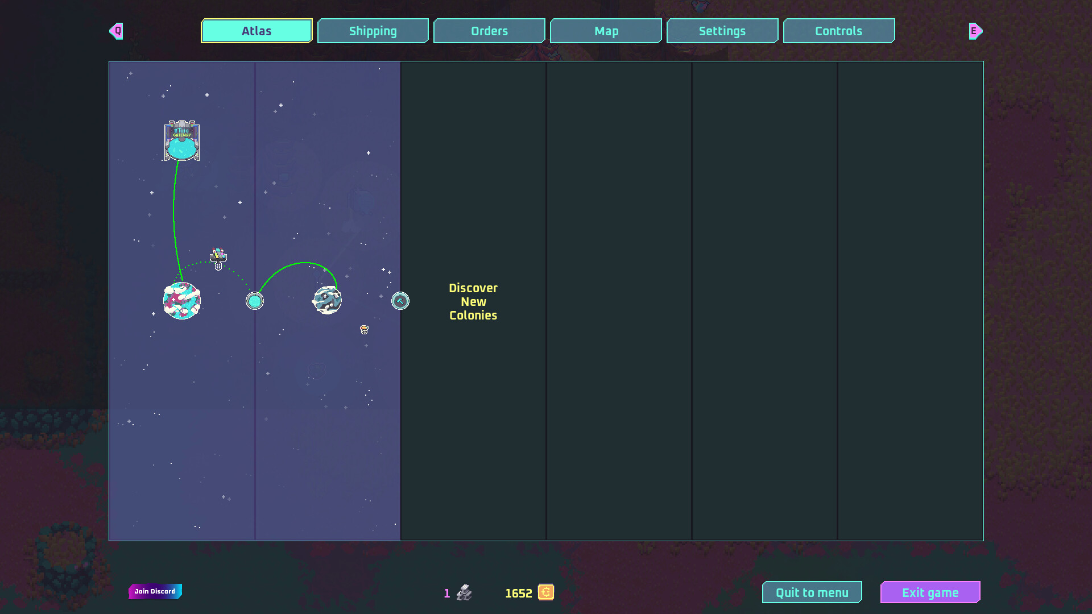Switch to the Orders tab
This screenshot has width=1092, height=614.
pos(489,31)
